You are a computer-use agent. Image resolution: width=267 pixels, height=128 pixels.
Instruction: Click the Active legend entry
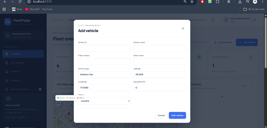(61, 98)
